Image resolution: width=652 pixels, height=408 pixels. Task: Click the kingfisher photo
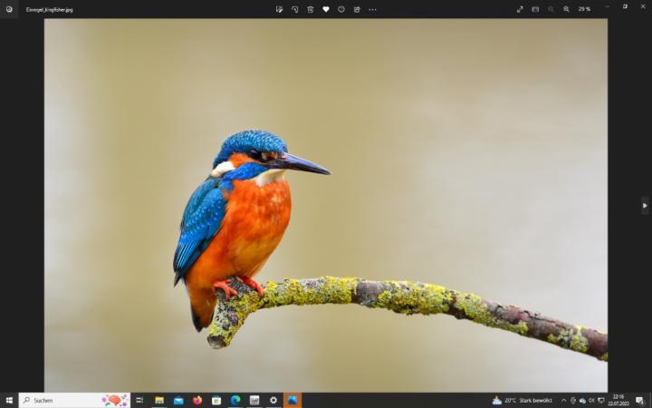[x=326, y=205]
